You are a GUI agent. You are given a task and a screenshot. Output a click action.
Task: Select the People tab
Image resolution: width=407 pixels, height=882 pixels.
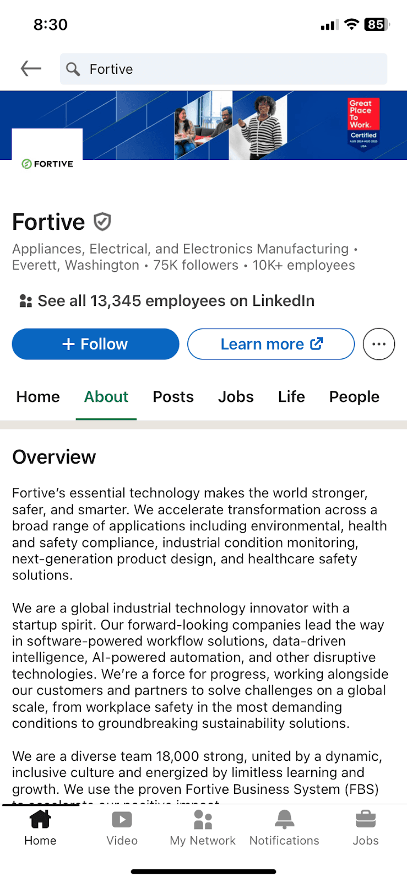354,397
